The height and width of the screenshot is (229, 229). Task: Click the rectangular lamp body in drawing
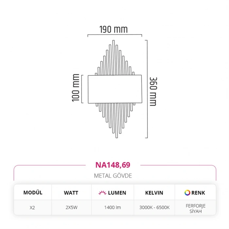point(115,89)
